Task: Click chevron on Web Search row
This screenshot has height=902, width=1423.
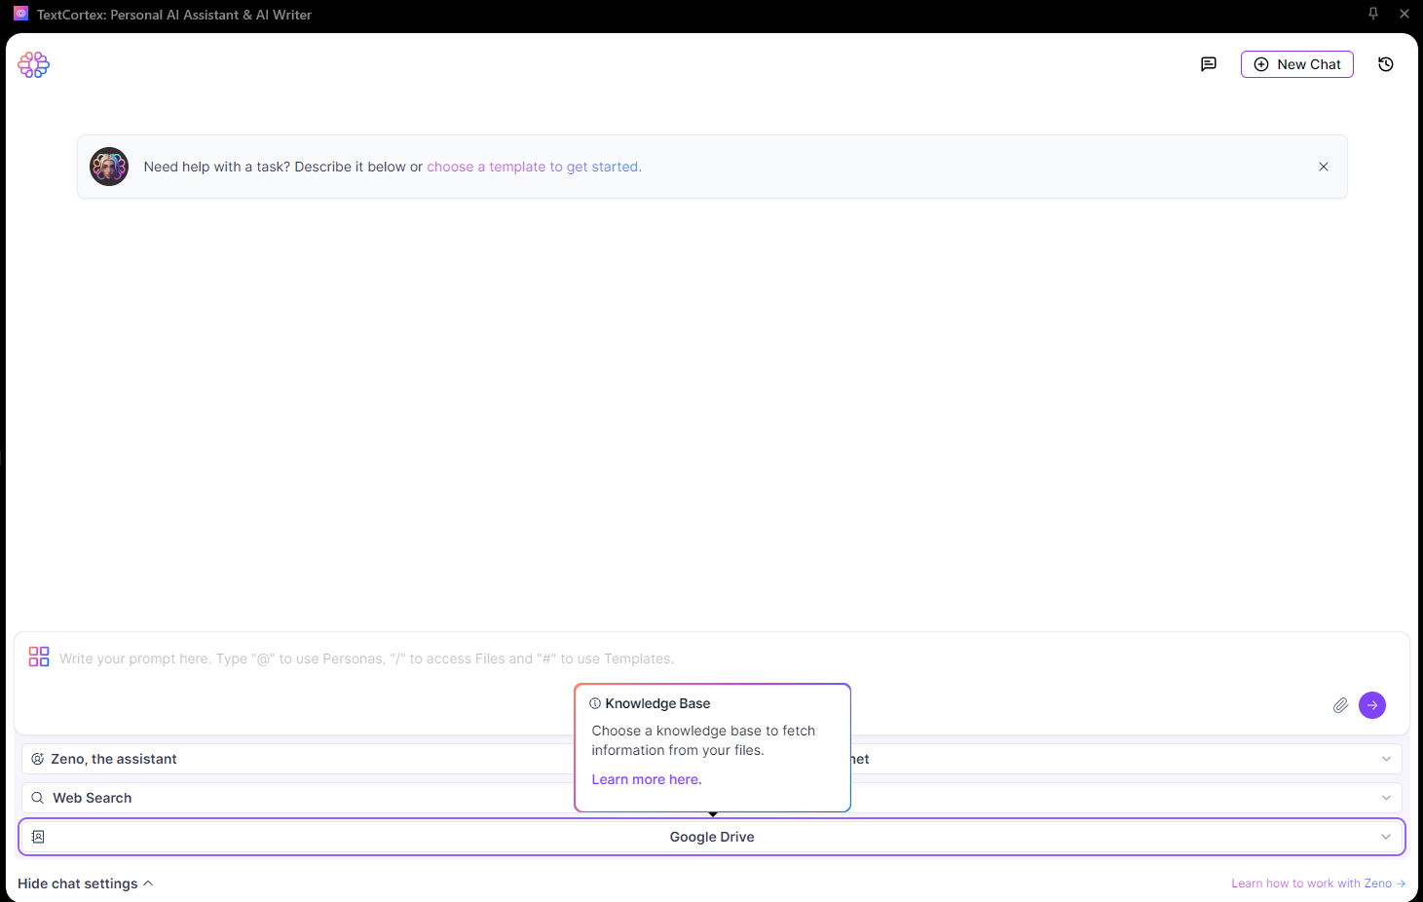Action: pyautogui.click(x=1386, y=798)
